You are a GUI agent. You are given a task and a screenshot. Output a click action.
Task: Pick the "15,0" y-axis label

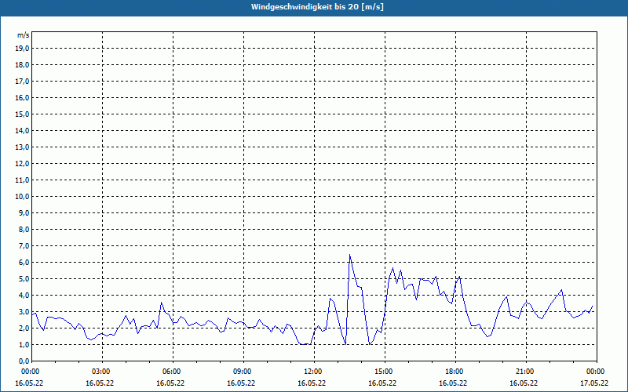click(x=22, y=114)
